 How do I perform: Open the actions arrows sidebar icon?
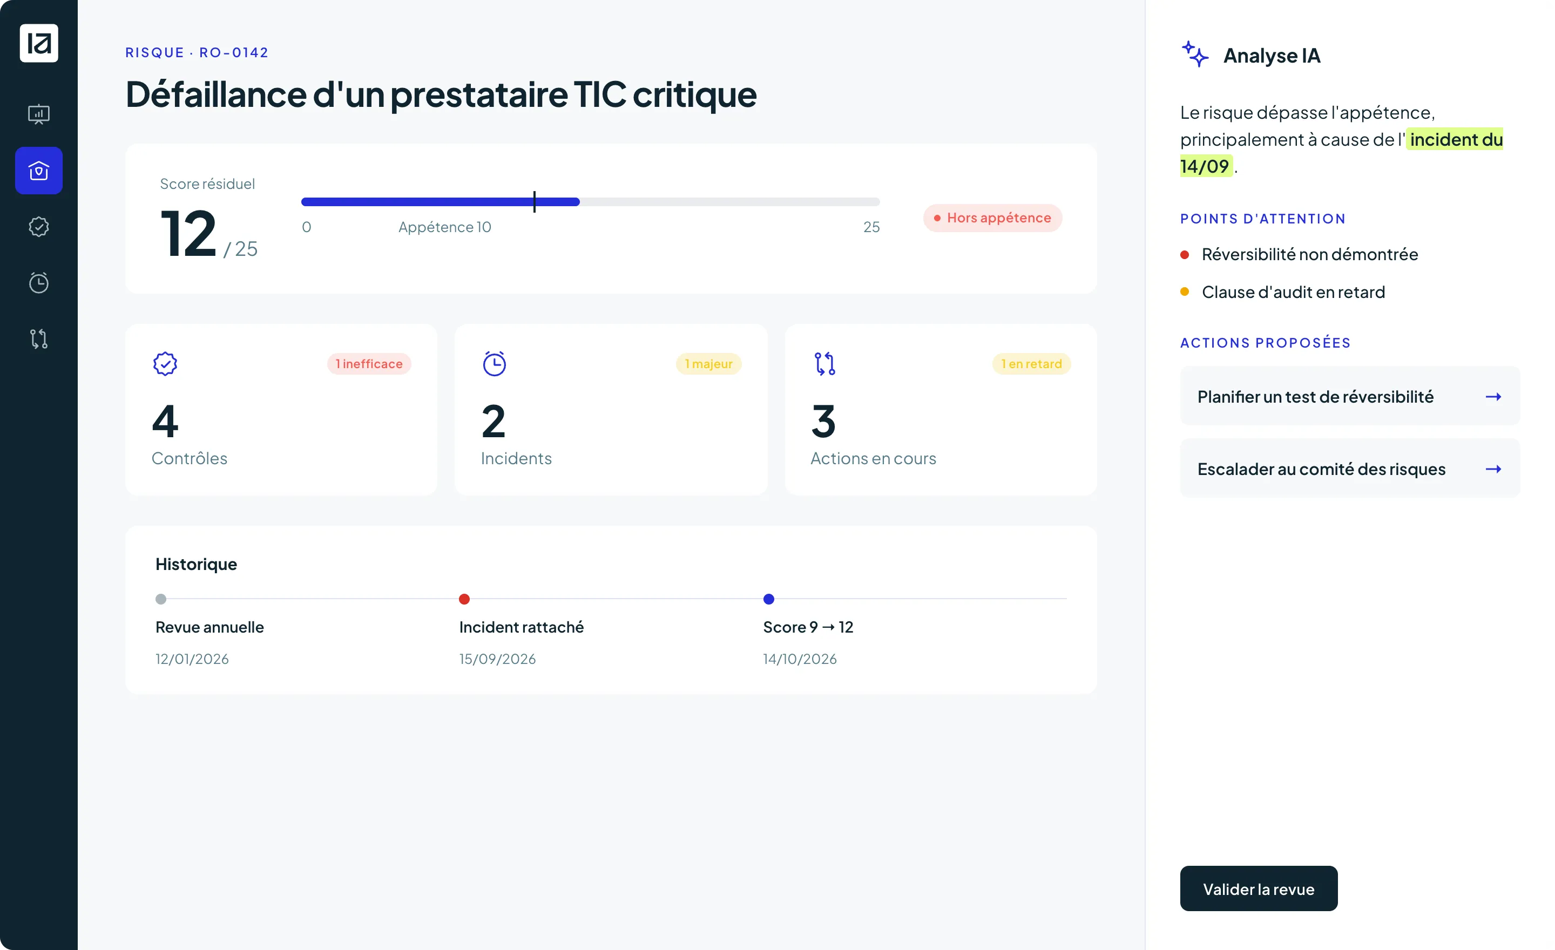[x=39, y=339]
